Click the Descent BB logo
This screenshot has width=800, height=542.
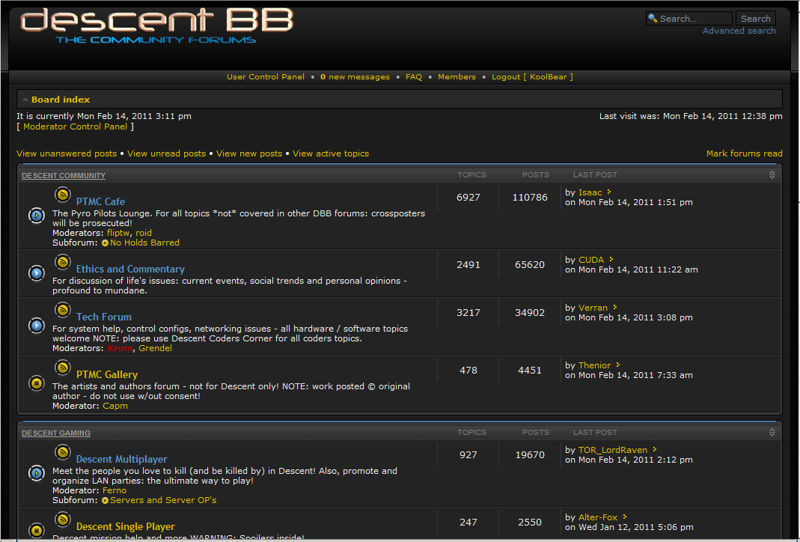(156, 25)
